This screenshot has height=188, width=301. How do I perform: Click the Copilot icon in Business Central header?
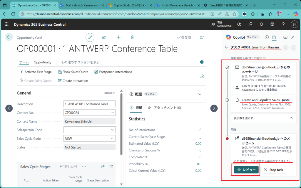click(x=239, y=24)
